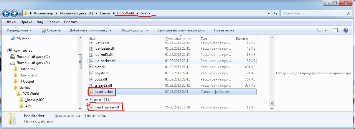Go forward with the Forward arrow button
355x129 pixels.
coord(14,14)
